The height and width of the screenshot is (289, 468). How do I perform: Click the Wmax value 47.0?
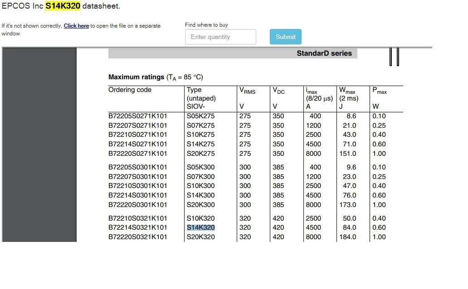pyautogui.click(x=350, y=186)
